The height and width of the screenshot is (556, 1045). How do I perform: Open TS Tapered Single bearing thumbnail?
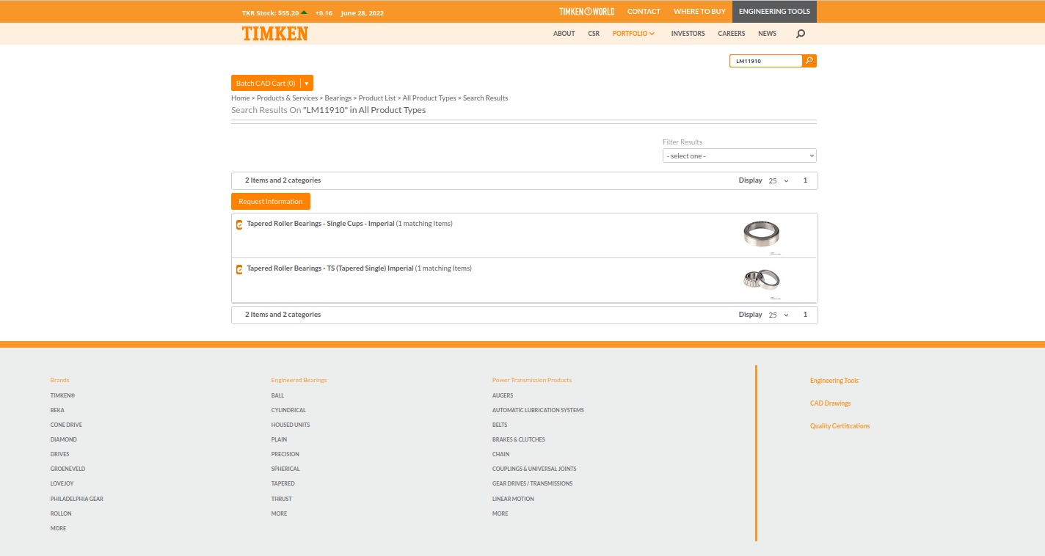coord(762,279)
